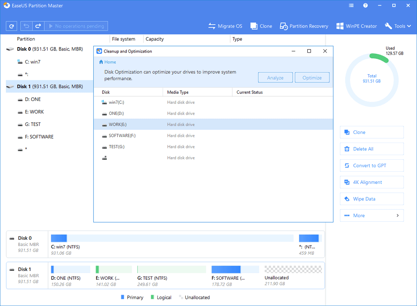Select WORK(E:) drive in optimization list
This screenshot has height=306, width=417.
[213, 124]
